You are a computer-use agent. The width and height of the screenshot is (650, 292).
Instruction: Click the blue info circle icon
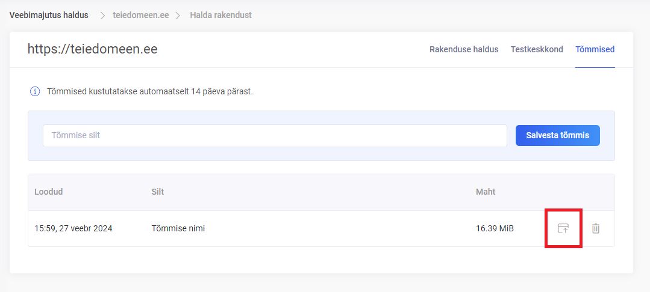(x=35, y=92)
